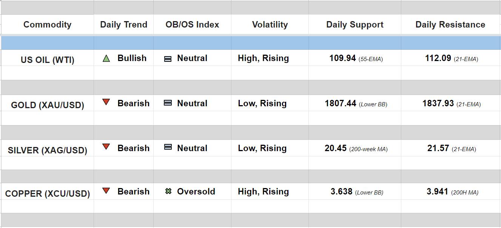Click the GOLD (XAU/USD) cell
The image size is (501, 228).
coord(48,105)
